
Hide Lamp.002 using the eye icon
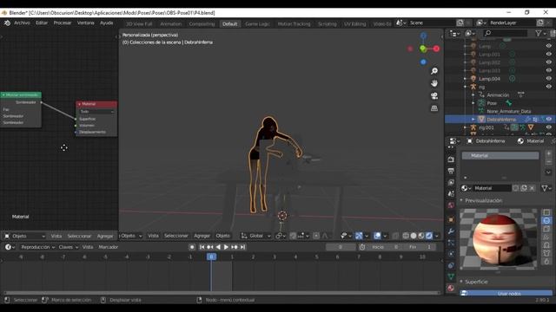pos(548,62)
